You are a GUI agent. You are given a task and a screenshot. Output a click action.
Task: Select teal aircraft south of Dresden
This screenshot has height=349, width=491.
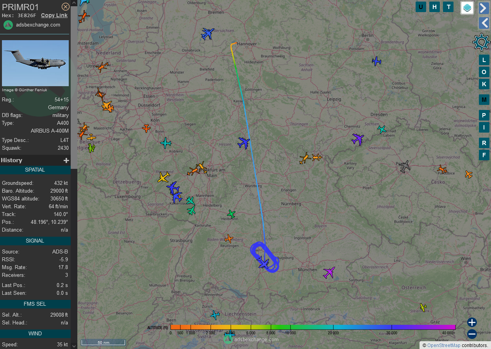coord(382,129)
